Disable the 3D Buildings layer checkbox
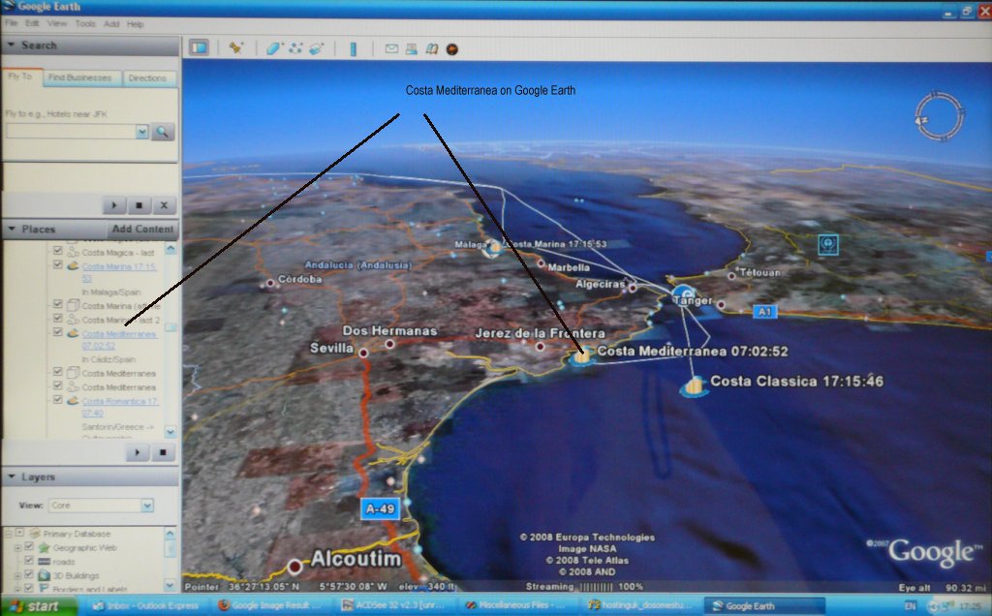 coord(28,574)
